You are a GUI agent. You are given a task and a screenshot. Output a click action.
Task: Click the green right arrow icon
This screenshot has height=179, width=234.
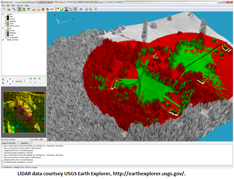coord(35,79)
